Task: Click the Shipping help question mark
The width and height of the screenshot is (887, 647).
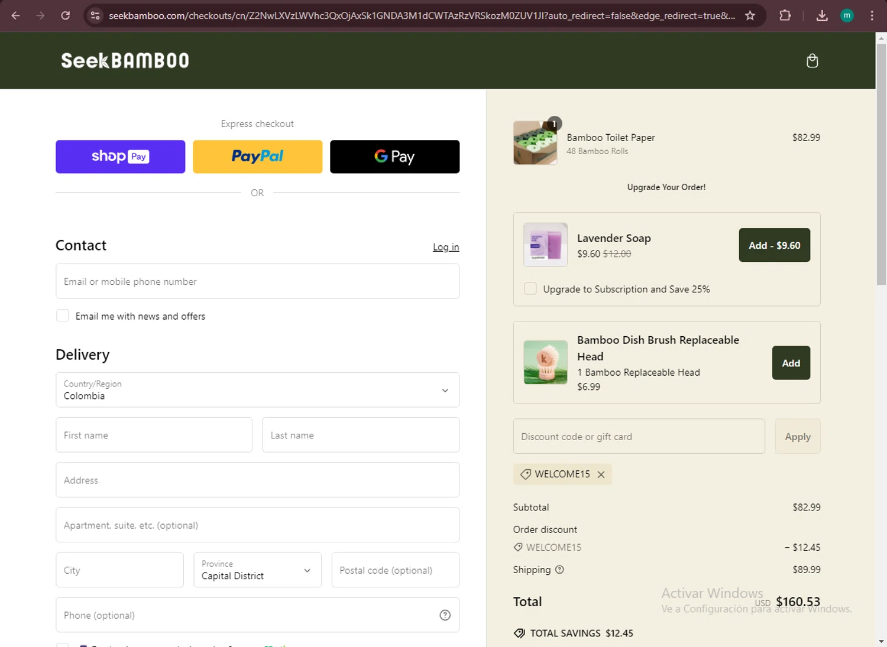Action: point(559,570)
